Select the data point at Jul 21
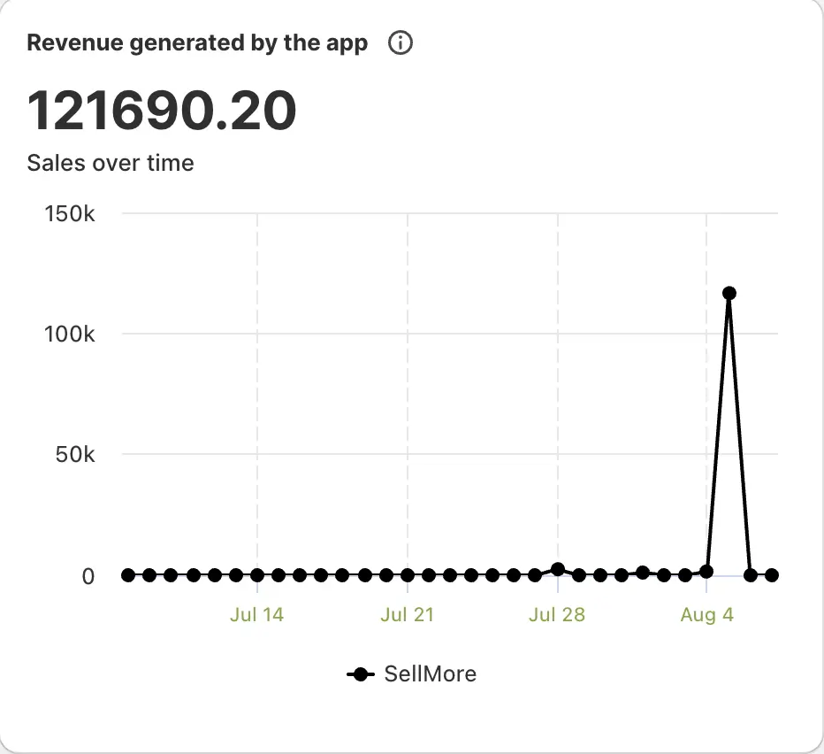Screen dimensions: 824x754 (x=408, y=575)
